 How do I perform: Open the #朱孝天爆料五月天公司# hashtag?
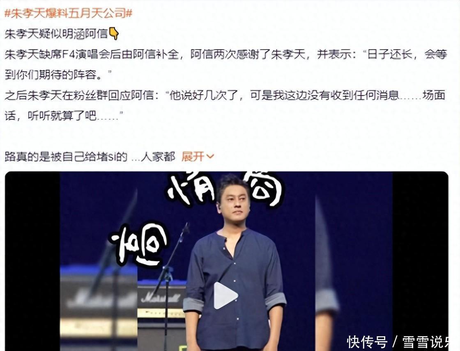pyautogui.click(x=69, y=13)
